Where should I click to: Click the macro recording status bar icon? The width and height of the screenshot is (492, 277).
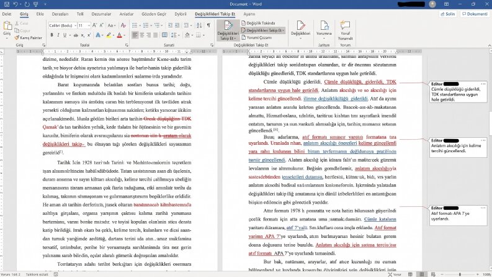[56, 274]
